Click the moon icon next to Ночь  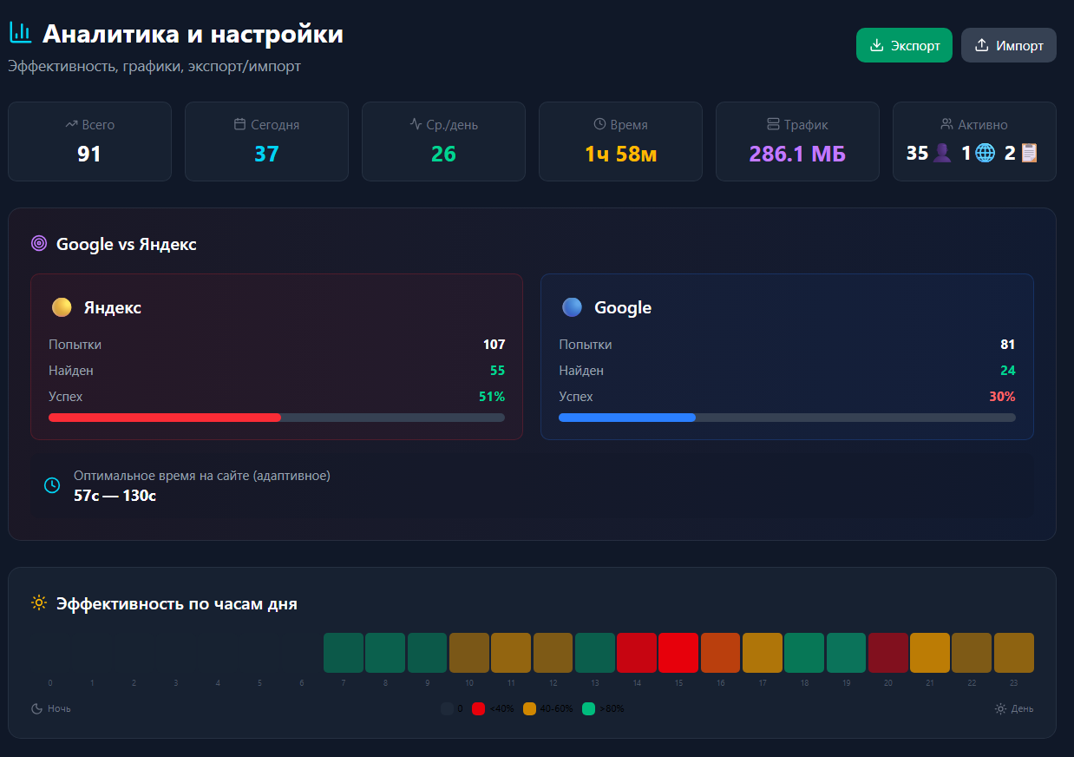click(37, 708)
